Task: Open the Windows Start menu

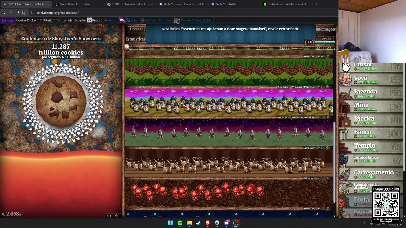Action: (x=170, y=223)
